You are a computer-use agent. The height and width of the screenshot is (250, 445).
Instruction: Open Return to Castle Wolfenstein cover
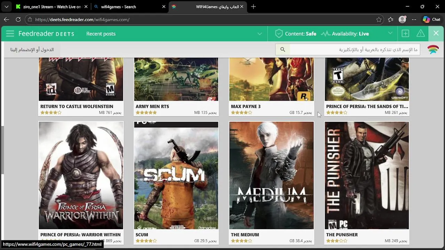tap(81, 79)
